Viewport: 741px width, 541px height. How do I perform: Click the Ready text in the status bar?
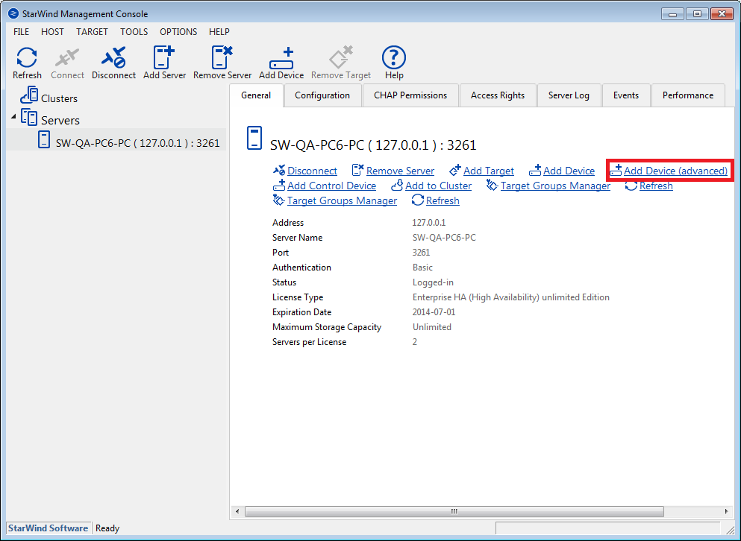click(107, 528)
